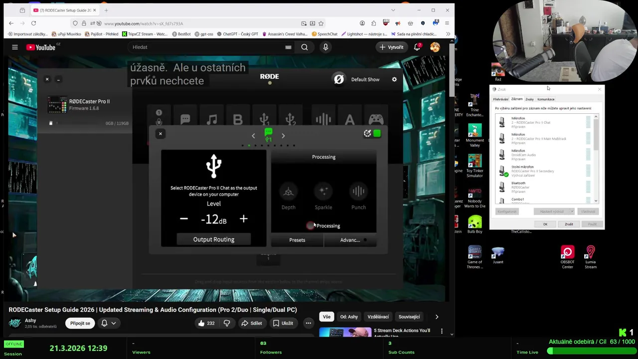Click the green channel color square
The height and width of the screenshot is (359, 638).
pyautogui.click(x=377, y=133)
